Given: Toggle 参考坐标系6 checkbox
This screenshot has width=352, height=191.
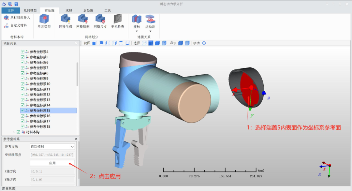Looking at the screenshot, I should [22, 62].
